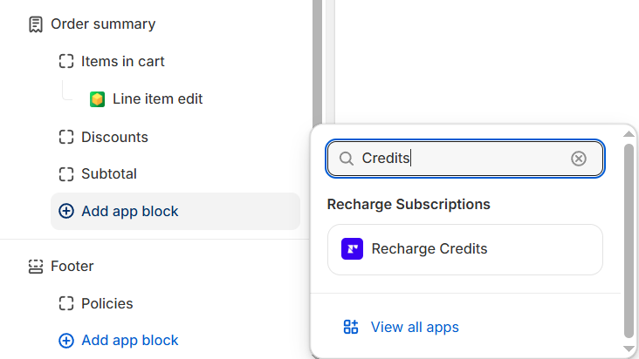Select the Footer section label

tap(72, 267)
